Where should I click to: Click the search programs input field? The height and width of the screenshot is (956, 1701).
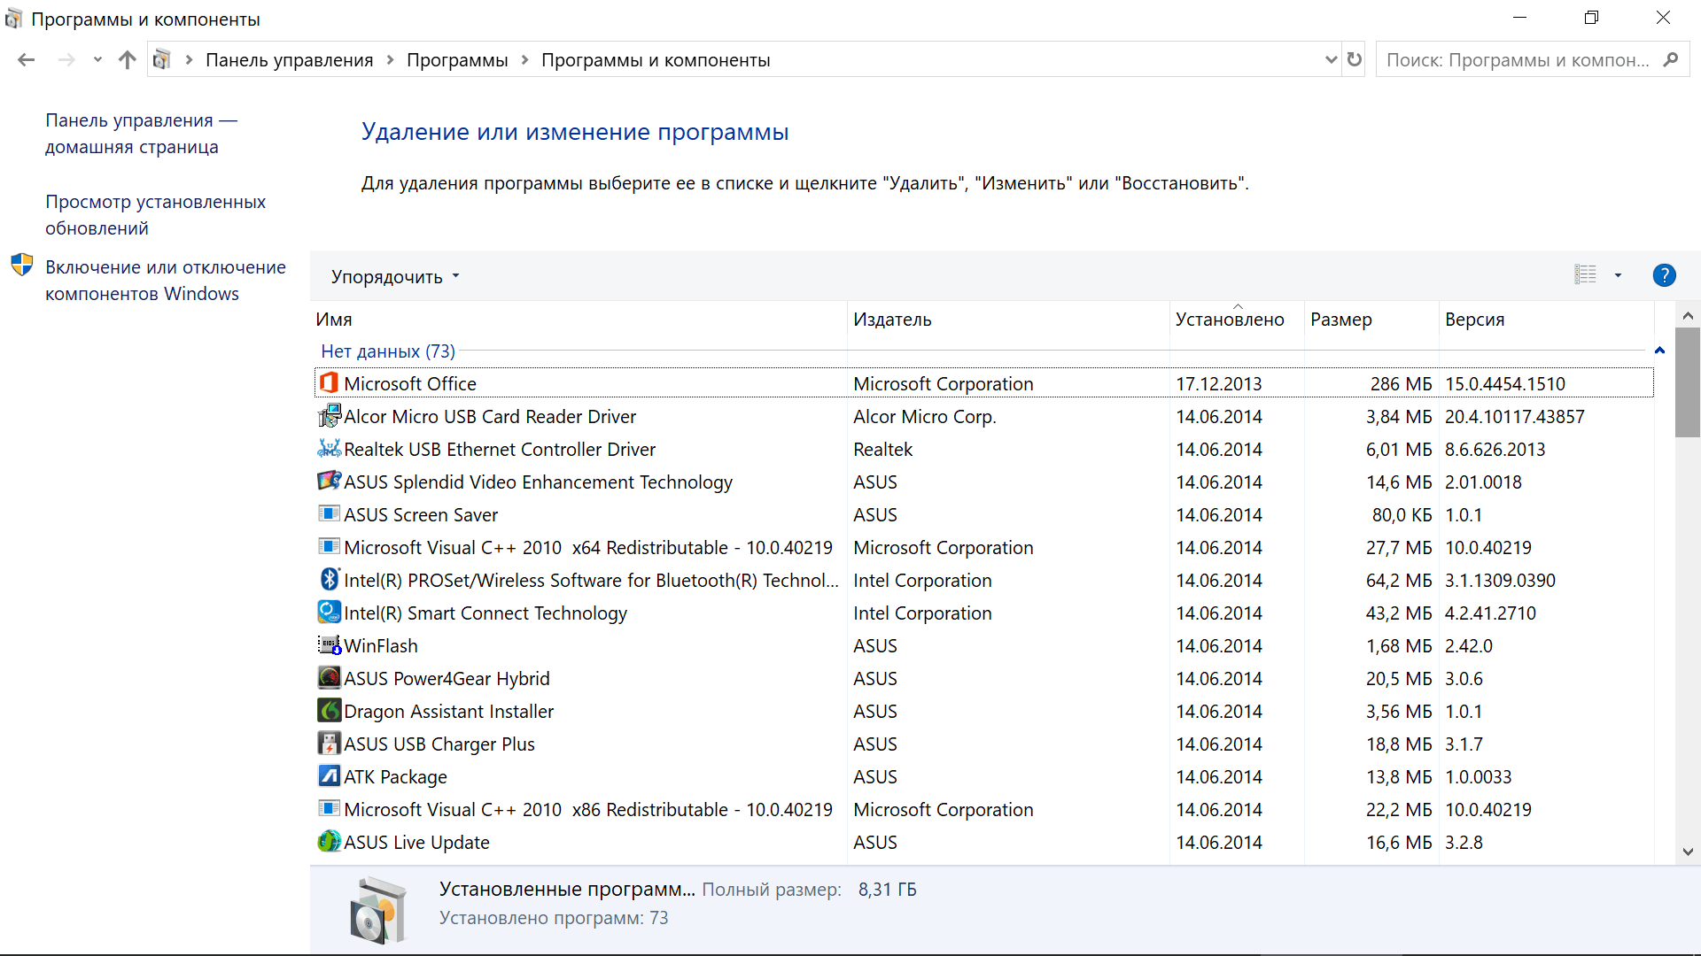pyautogui.click(x=1517, y=60)
